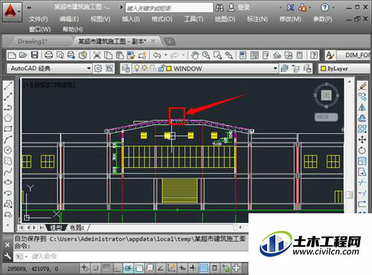Expand the Help dropdown arrow in title bar

[x=333, y=7]
